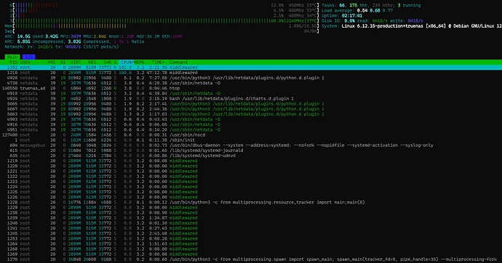Click the TIME+ column header
The image size is (502, 263).
(158, 62)
